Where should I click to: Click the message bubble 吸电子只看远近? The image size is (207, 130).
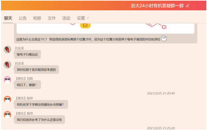pyautogui.click(x=28, y=54)
